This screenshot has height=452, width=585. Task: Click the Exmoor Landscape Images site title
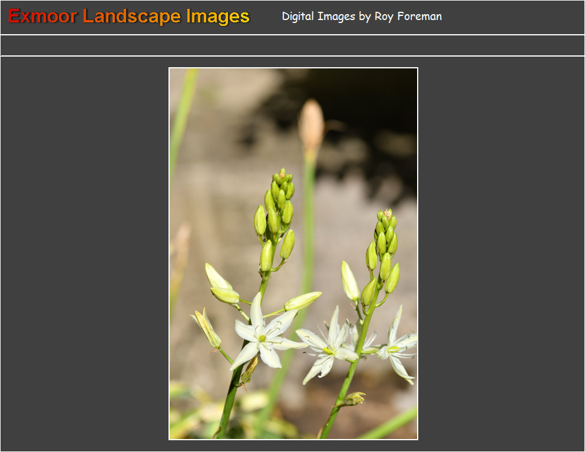(129, 17)
